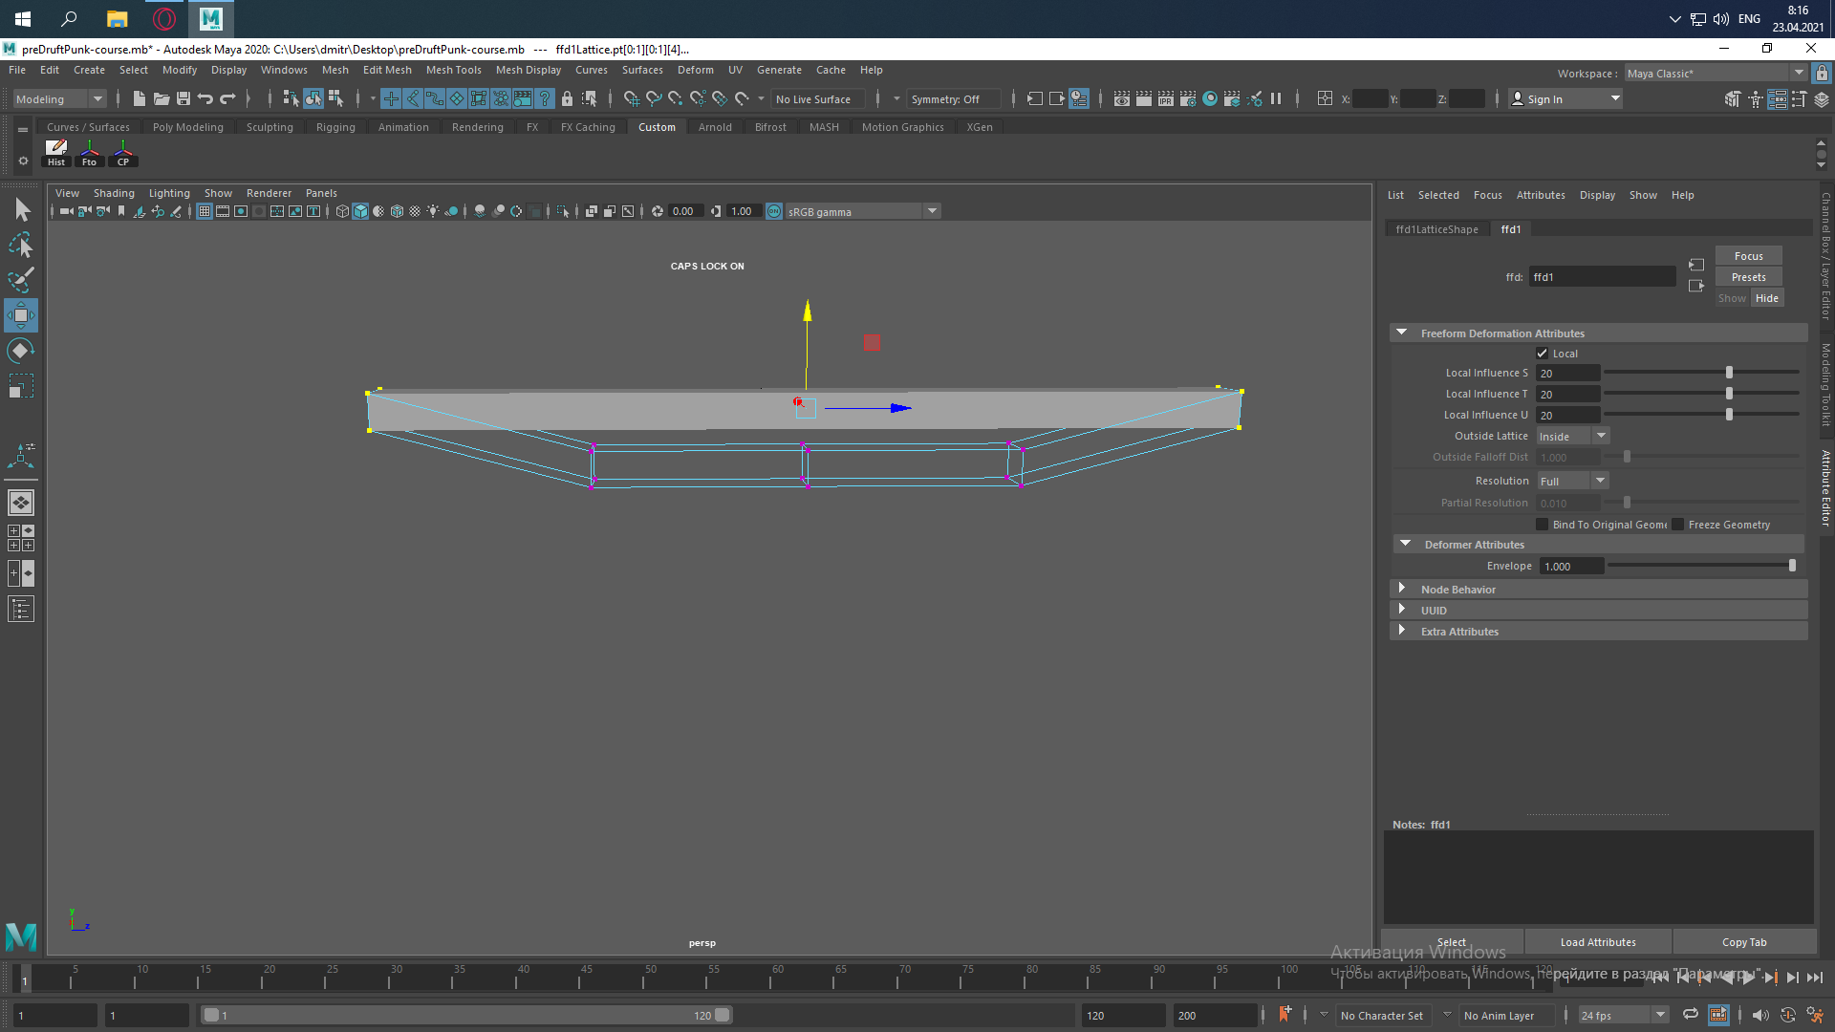The width and height of the screenshot is (1835, 1032).
Task: Save the current scene via disk icon
Action: 183,98
